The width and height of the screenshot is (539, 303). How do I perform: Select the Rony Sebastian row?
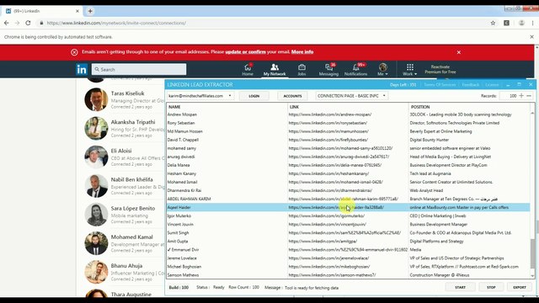pyautogui.click(x=348, y=123)
